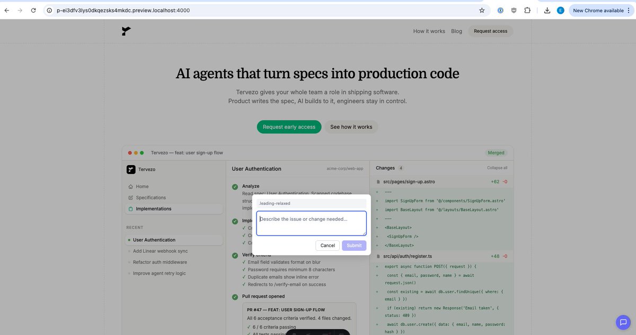Collapse the src/pages/sign-up.astro file header
Screen dimensions: 636x335
441,182
